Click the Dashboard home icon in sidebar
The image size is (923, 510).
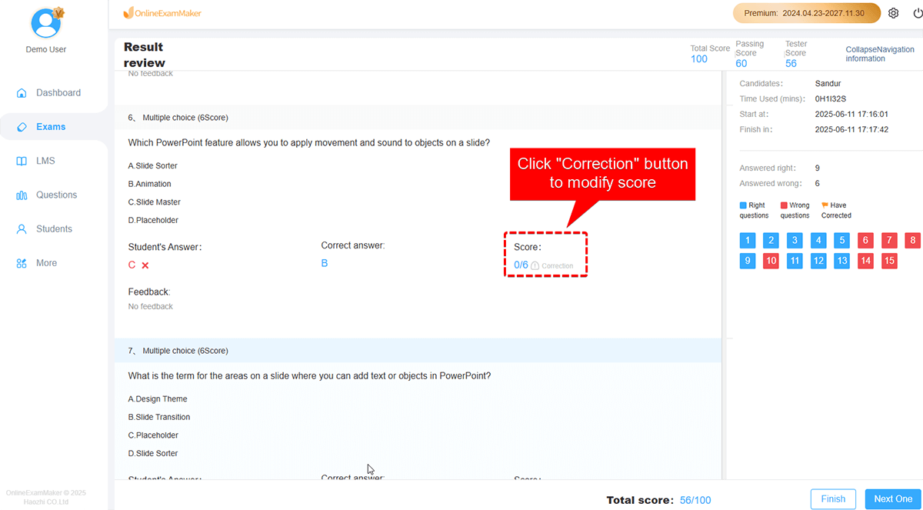pyautogui.click(x=22, y=93)
